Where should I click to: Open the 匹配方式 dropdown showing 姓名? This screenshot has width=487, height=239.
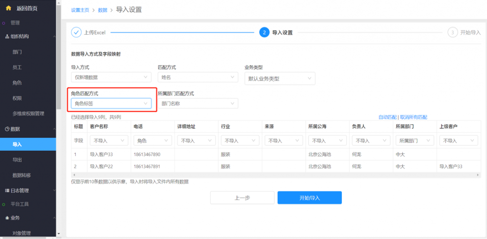pos(197,77)
